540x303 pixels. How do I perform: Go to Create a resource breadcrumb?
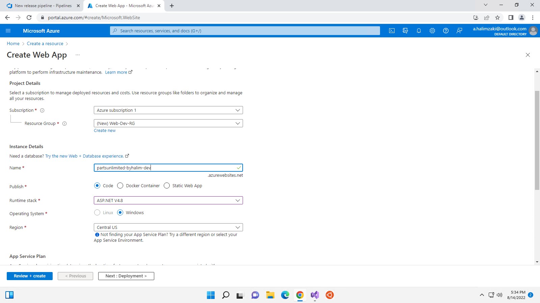[45, 44]
